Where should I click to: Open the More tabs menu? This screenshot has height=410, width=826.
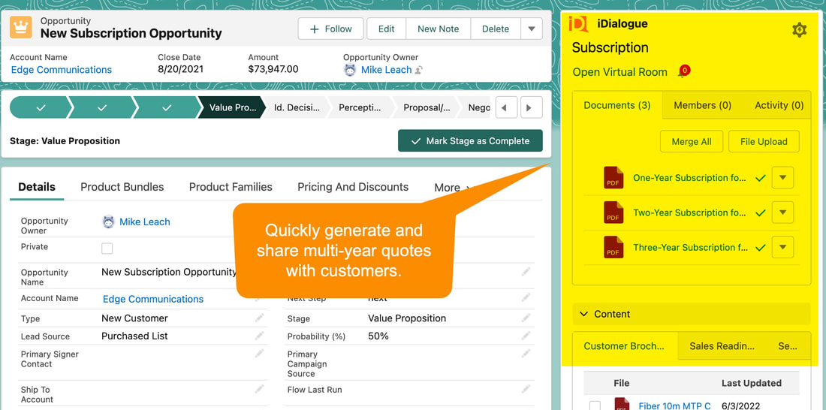[x=453, y=188]
